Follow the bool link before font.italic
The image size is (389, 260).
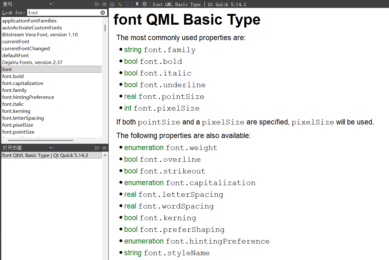[x=131, y=73]
